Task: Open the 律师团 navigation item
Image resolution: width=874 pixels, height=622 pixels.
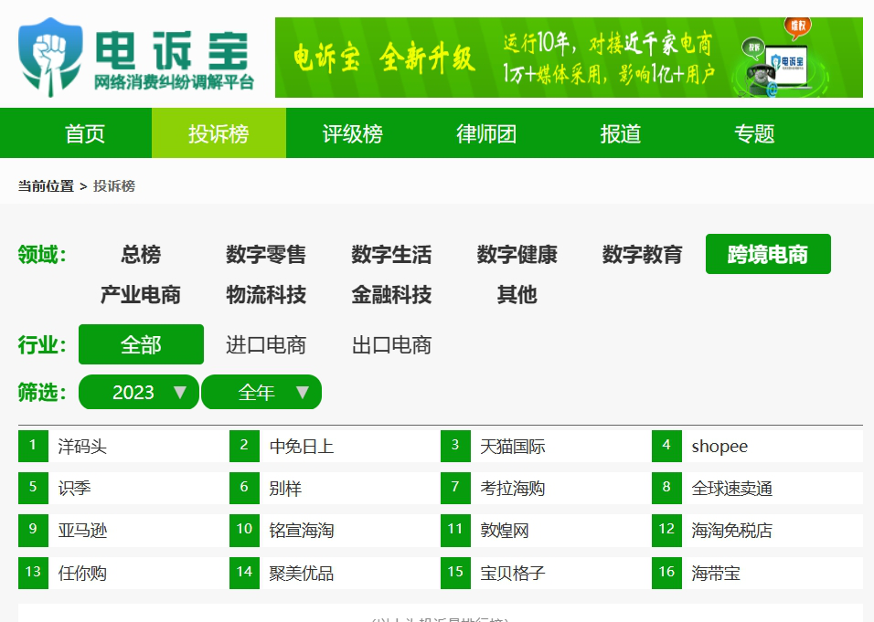Action: point(486,133)
